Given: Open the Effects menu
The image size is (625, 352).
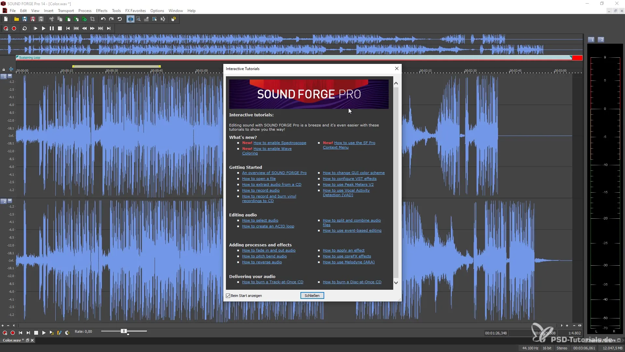Looking at the screenshot, I should [x=102, y=11].
